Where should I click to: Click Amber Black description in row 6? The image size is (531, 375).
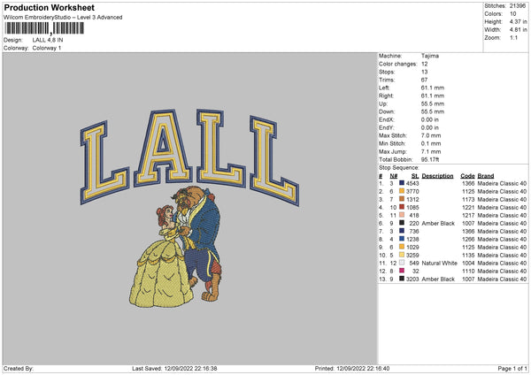click(x=438, y=223)
